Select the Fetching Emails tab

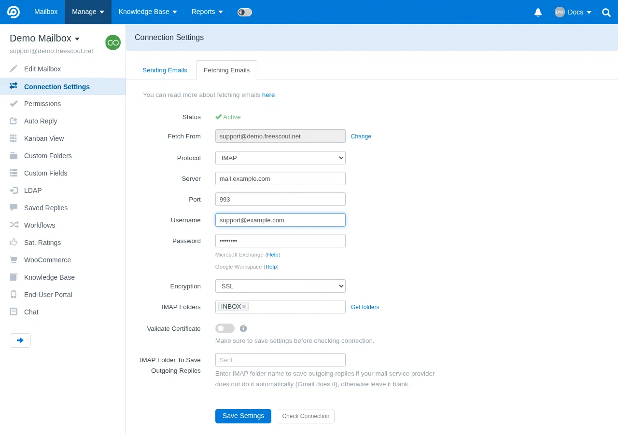(226, 70)
